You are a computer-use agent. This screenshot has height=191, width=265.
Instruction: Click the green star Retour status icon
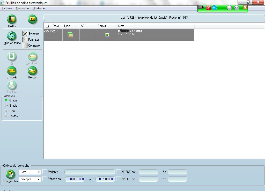point(107,35)
